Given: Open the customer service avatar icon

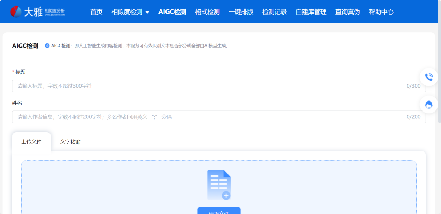Looking at the screenshot, I should coord(429,105).
